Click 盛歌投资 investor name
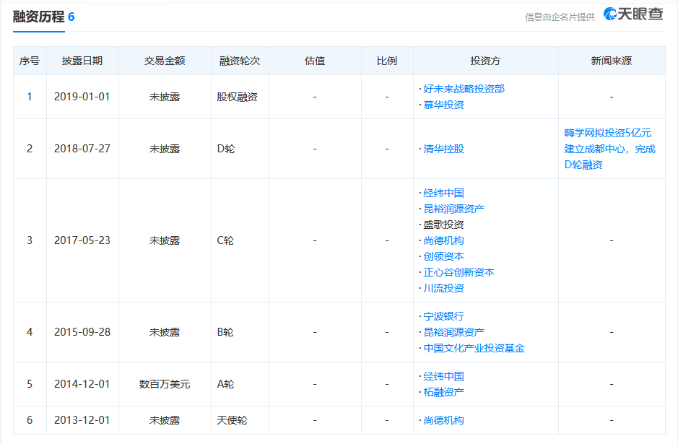Viewport: 678px width, 444px height. pos(443,225)
